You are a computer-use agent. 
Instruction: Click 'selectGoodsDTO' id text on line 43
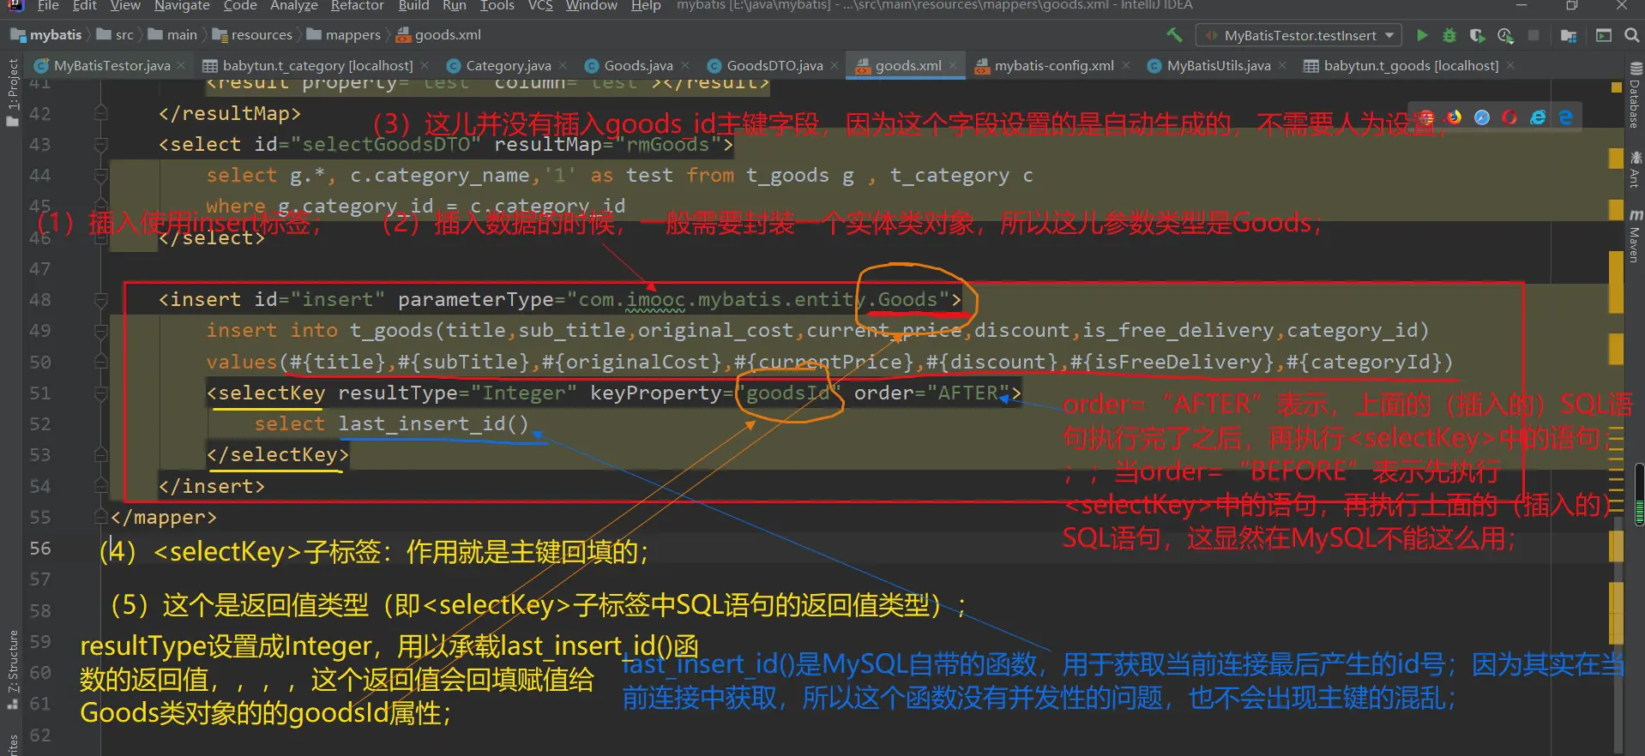386,145
